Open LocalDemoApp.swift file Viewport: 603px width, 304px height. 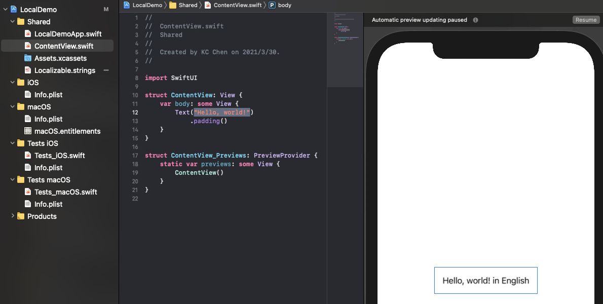pyautogui.click(x=68, y=34)
